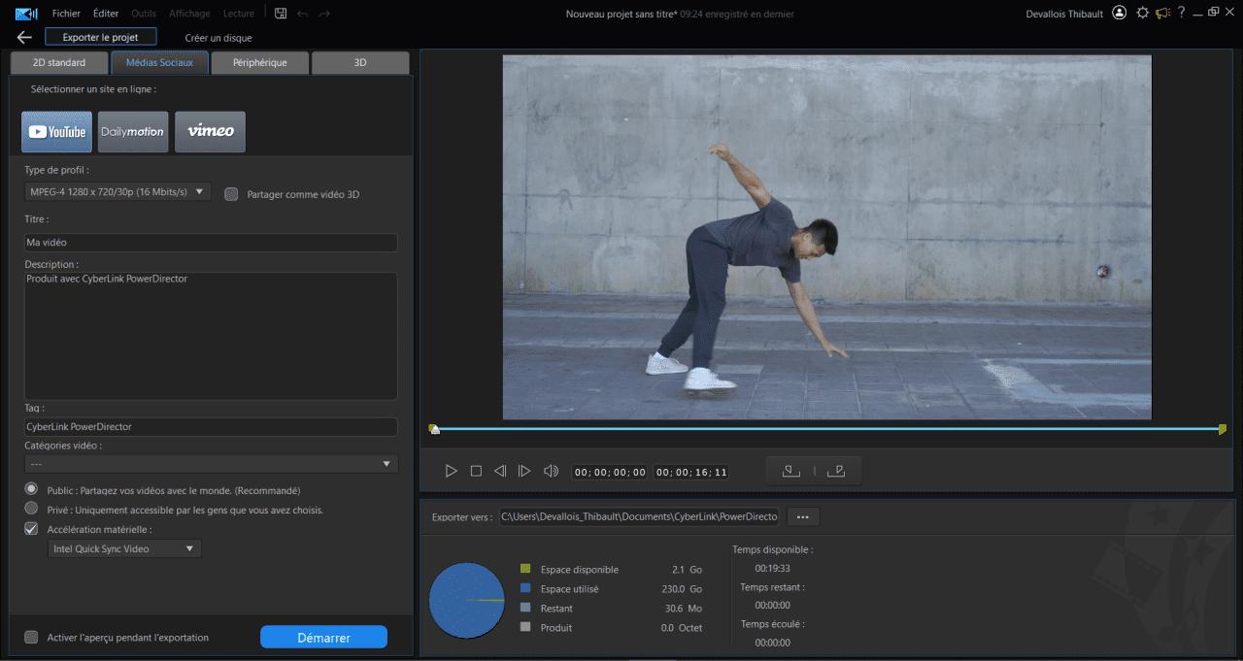Switch to the Périphérique tab
Viewport: 1243px width, 661px height.
[x=259, y=62]
